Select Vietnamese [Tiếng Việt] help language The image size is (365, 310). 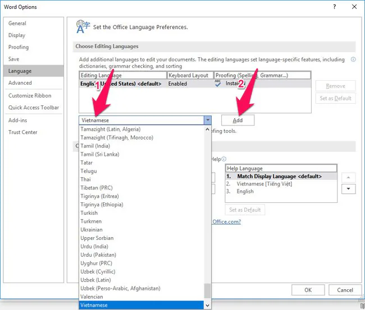coord(281,184)
